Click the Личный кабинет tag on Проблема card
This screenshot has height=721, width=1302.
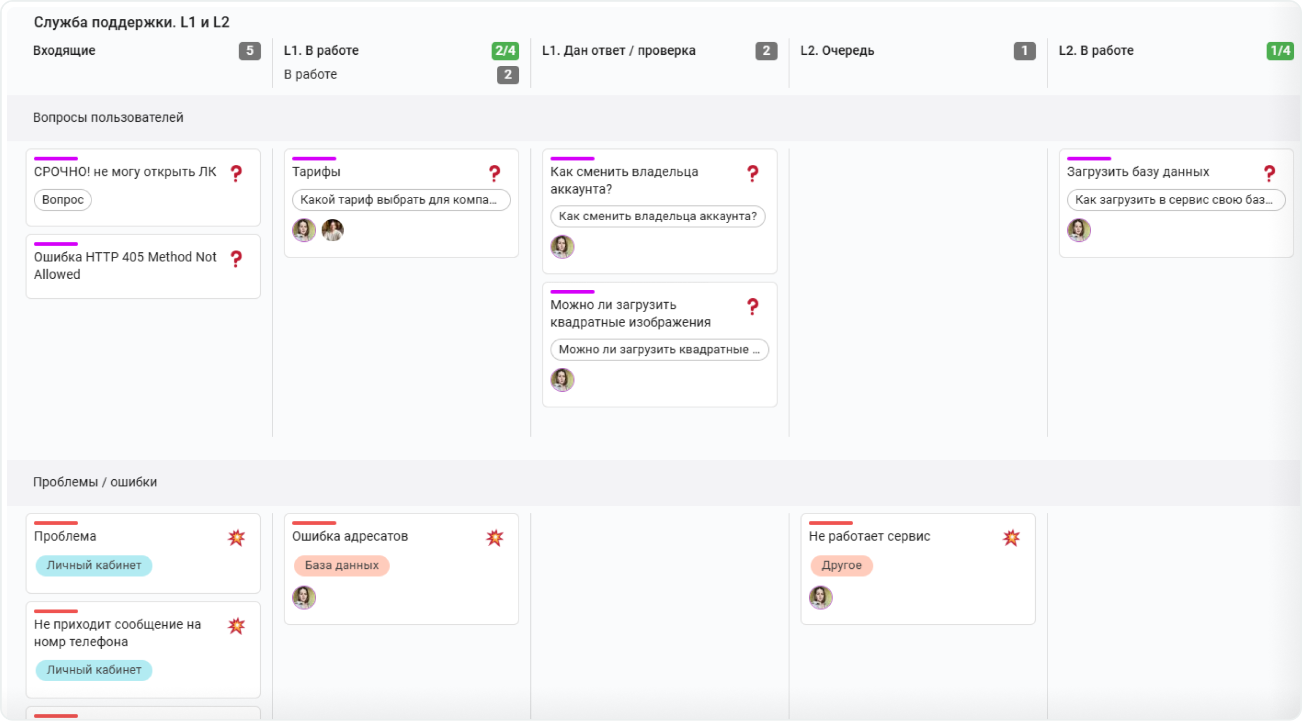94,565
